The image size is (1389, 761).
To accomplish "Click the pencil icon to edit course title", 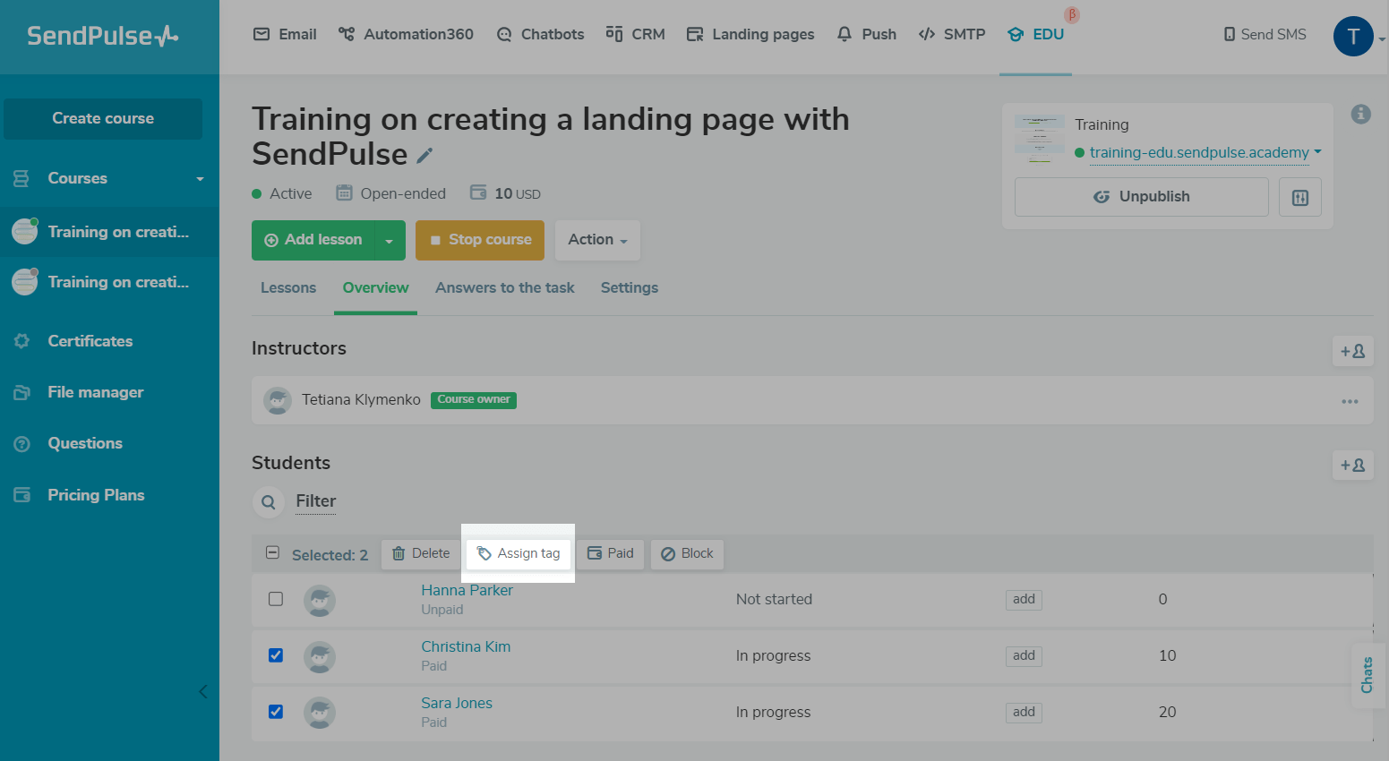I will 424,156.
